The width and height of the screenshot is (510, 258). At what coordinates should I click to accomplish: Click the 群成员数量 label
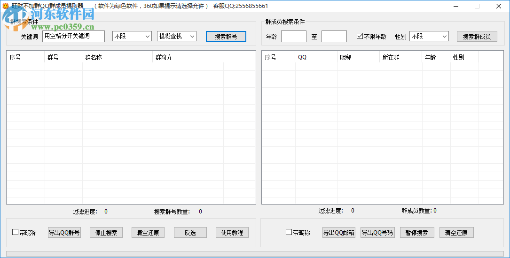pos(417,211)
